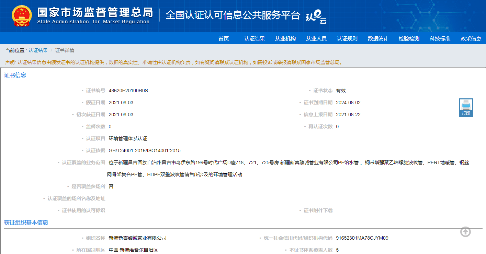The height and width of the screenshot is (254, 486).
Task: Open the 首页 menu item
Action: (x=224, y=38)
